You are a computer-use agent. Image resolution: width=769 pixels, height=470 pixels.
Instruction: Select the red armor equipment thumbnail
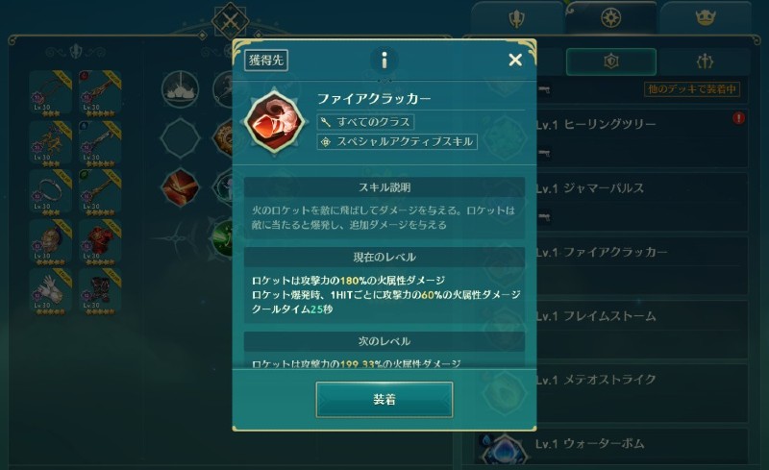click(x=100, y=241)
